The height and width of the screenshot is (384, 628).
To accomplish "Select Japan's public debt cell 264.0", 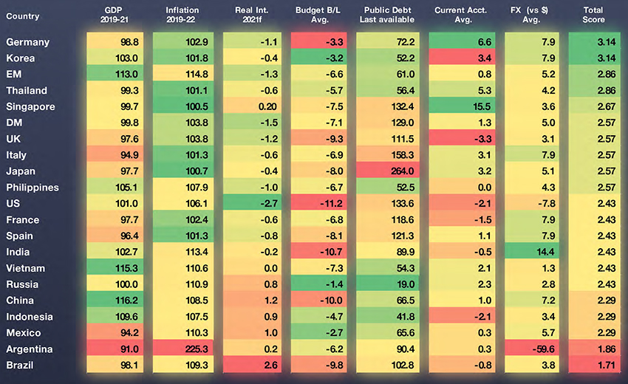I will click(387, 171).
